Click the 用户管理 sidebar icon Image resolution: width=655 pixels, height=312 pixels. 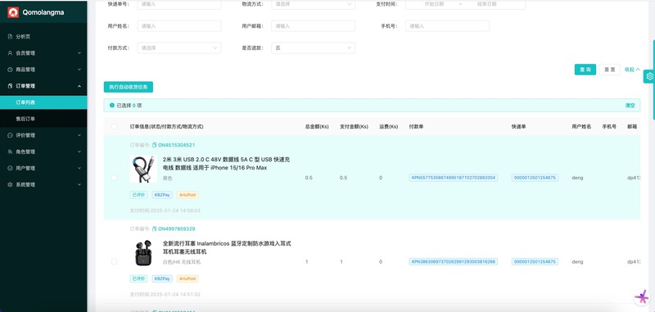[x=10, y=169]
